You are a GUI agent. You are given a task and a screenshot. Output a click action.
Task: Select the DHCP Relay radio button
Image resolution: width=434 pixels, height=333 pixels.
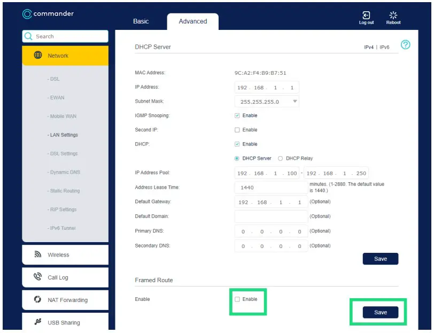click(x=280, y=158)
